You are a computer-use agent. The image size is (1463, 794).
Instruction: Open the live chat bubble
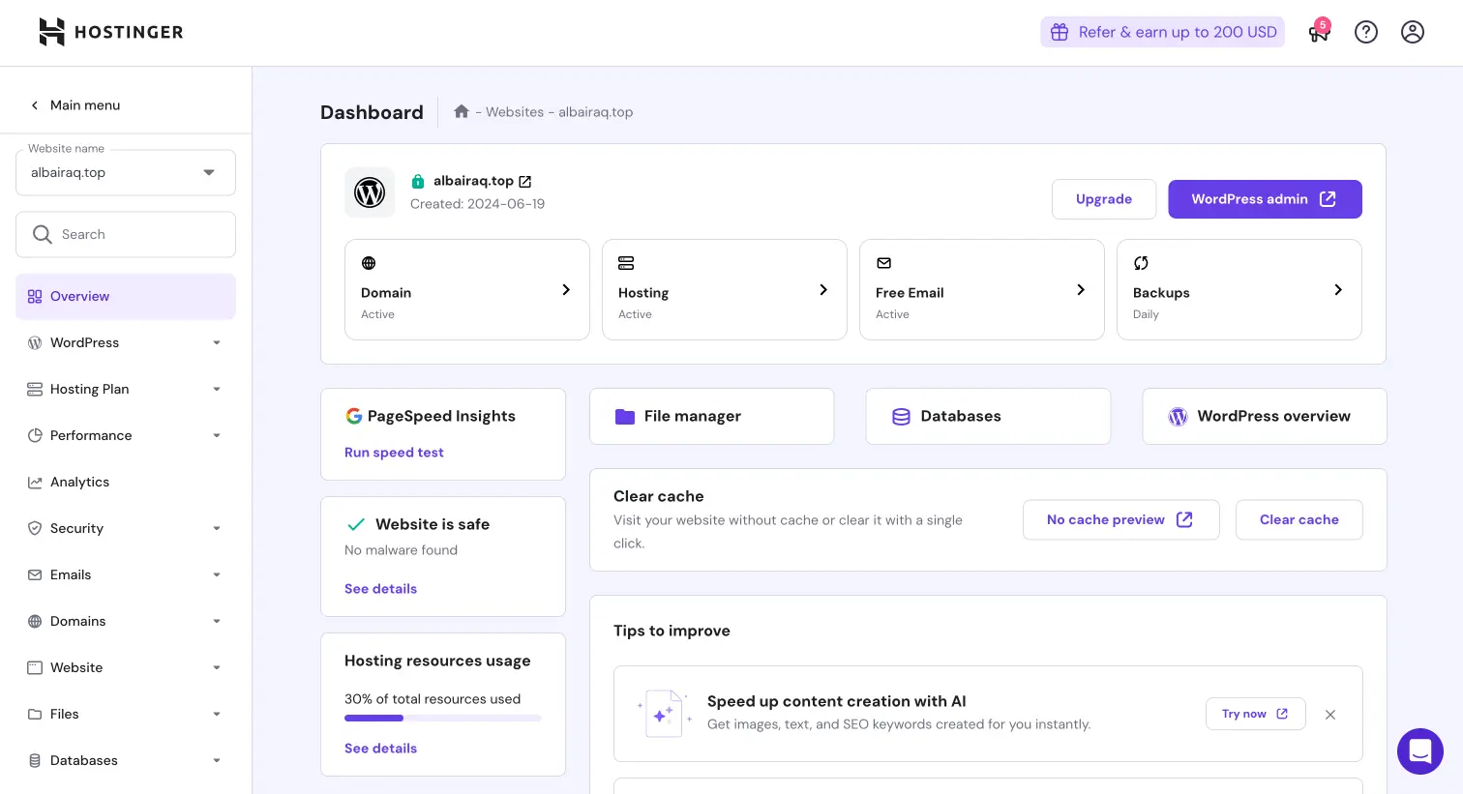(x=1420, y=751)
